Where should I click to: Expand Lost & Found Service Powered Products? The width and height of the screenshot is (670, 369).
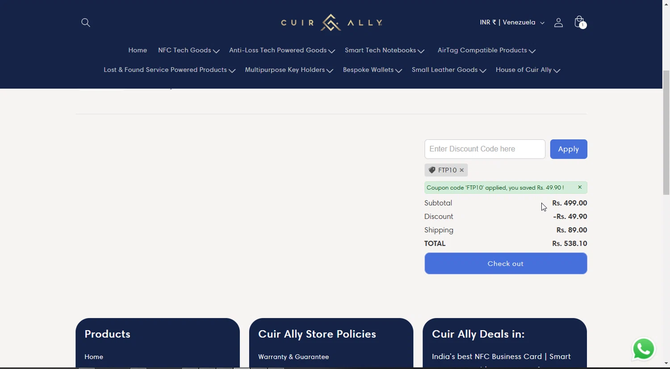(169, 70)
